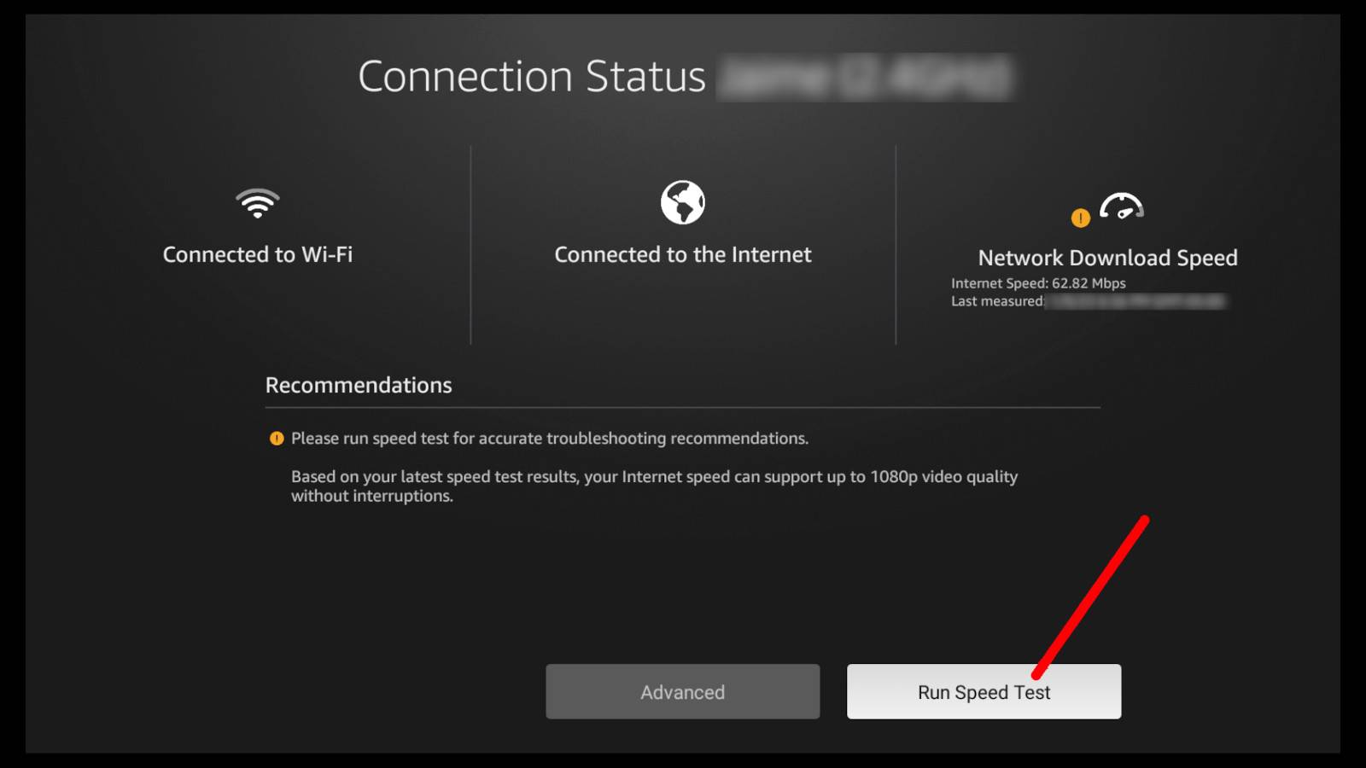Click the Network Download Speed heading
The width and height of the screenshot is (1366, 768).
1107,258
